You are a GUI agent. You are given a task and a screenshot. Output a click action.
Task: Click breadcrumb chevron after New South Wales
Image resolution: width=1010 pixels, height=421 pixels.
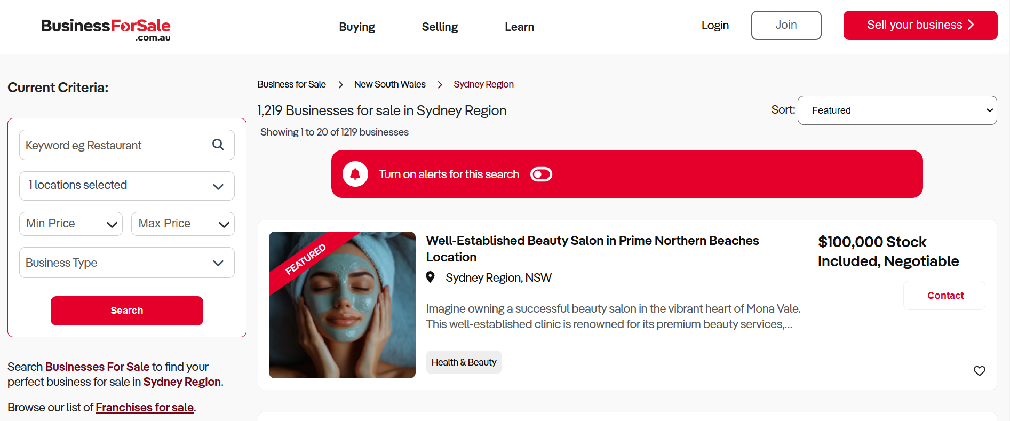coord(440,85)
